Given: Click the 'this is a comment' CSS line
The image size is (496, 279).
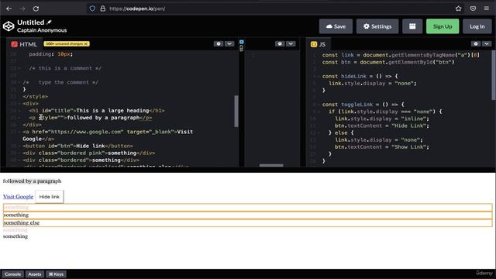Looking at the screenshot, I should point(65,68).
